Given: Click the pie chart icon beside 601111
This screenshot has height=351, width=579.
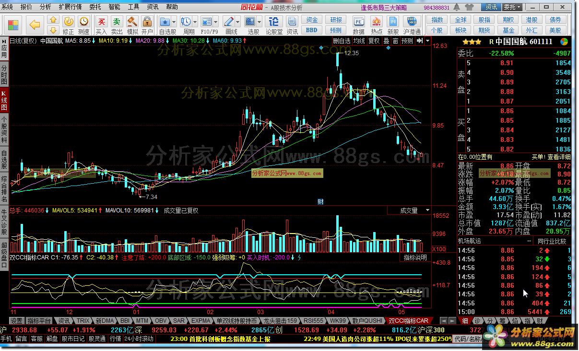Looking at the screenshot, I should [564, 42].
